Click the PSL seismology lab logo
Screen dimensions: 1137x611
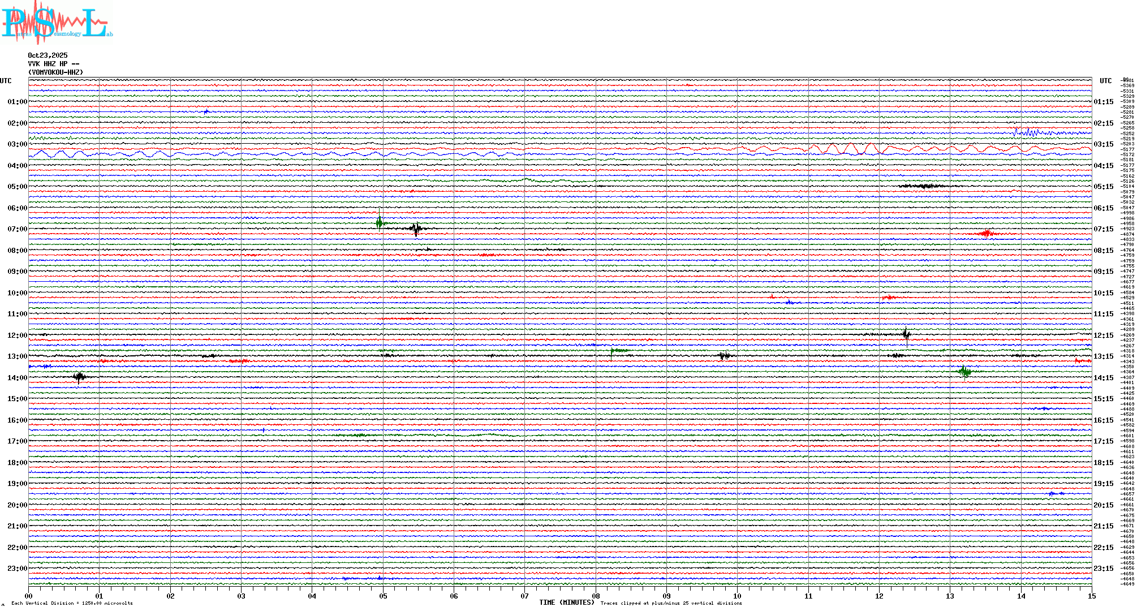(57, 23)
